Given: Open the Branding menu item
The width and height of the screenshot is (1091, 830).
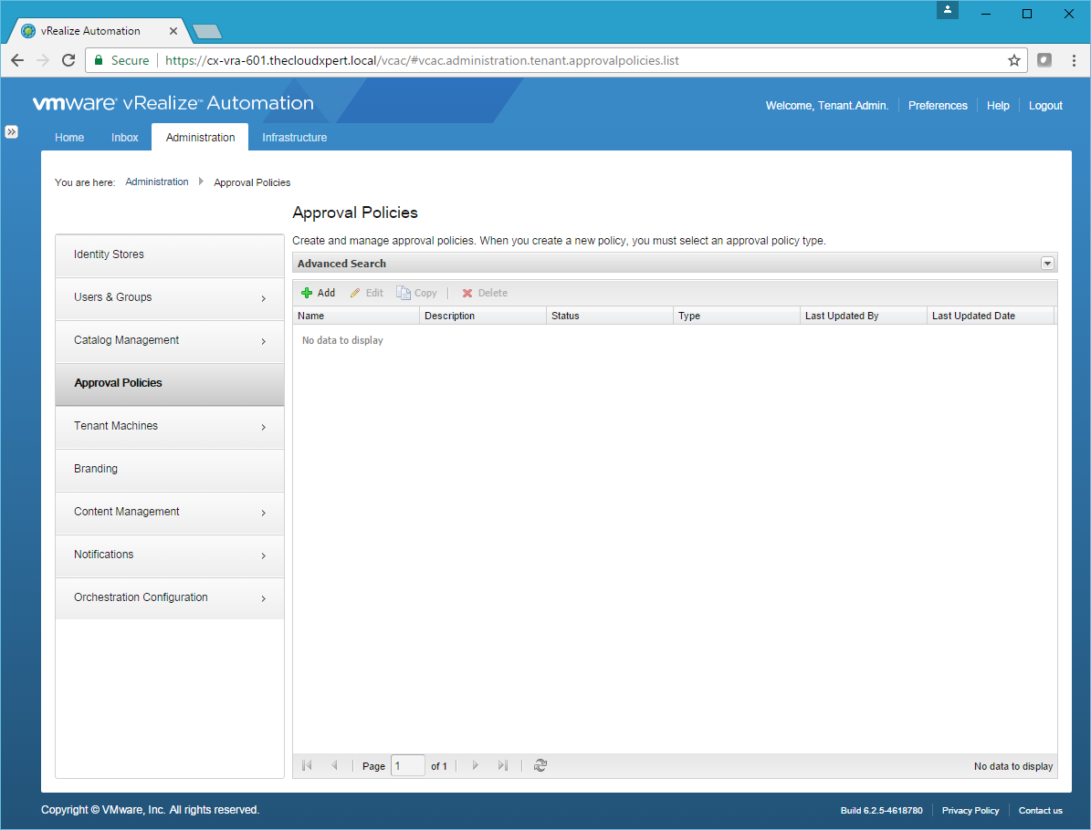Looking at the screenshot, I should tap(96, 469).
